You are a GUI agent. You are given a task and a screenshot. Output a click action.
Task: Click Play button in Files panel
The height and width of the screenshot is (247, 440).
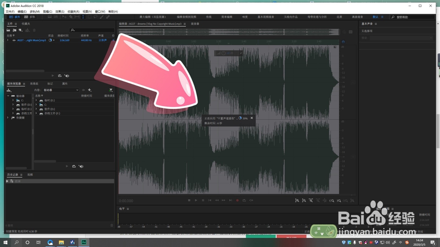pyautogui.click(x=53, y=75)
